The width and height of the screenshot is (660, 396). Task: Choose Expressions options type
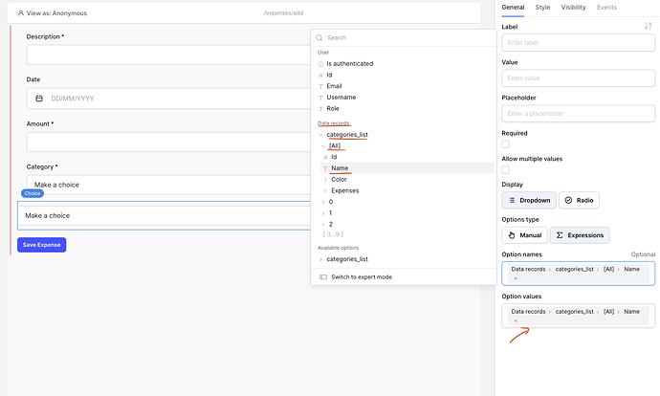click(x=580, y=235)
